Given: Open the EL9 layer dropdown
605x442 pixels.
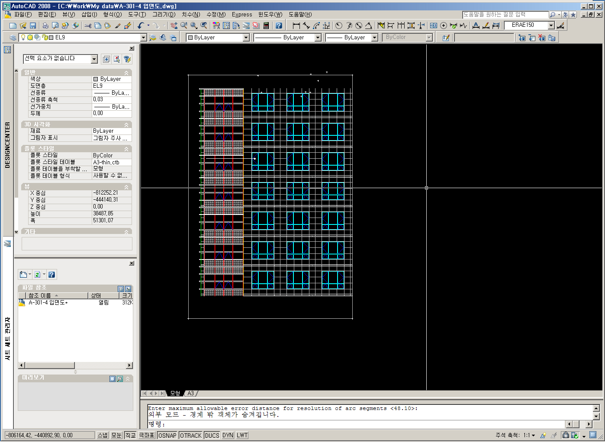Looking at the screenshot, I should tap(144, 38).
